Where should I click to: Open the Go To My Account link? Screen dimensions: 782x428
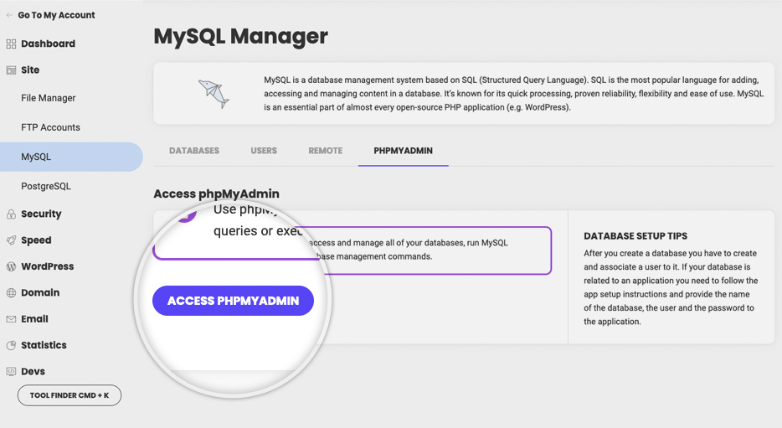click(56, 15)
